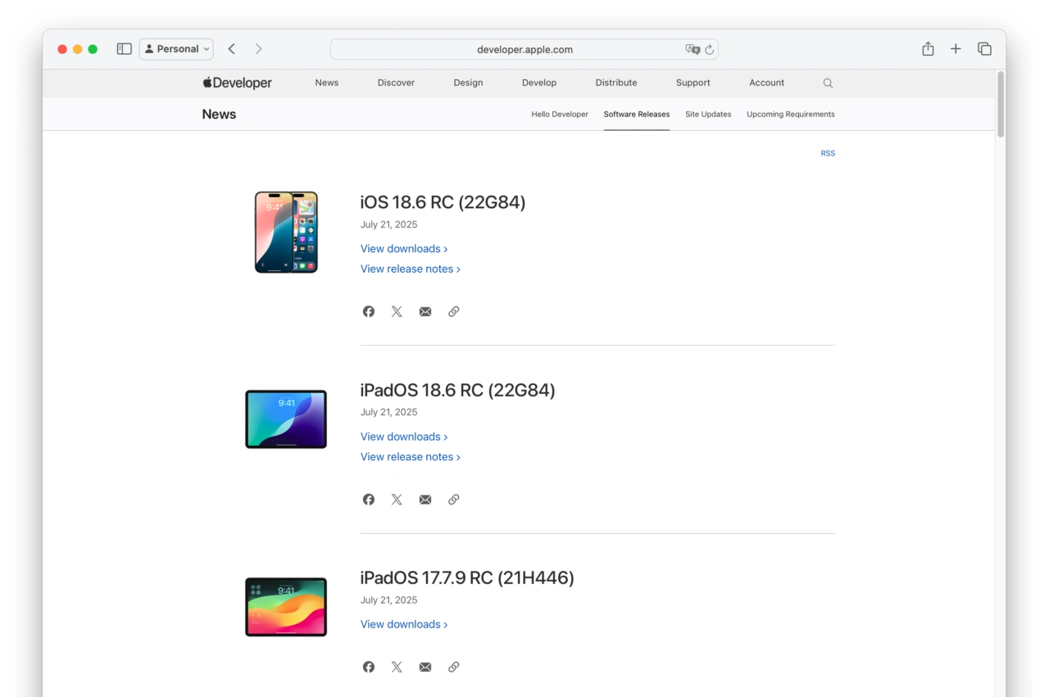Screen dimensions: 1049x697
Task: Click the iPadOS 17.7.9 device thumbnail
Action: click(x=285, y=606)
